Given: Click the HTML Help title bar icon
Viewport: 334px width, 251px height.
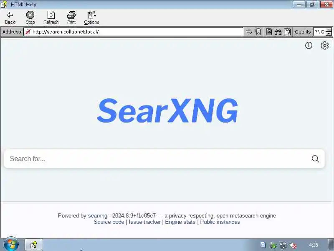Looking at the screenshot, I should point(4,4).
